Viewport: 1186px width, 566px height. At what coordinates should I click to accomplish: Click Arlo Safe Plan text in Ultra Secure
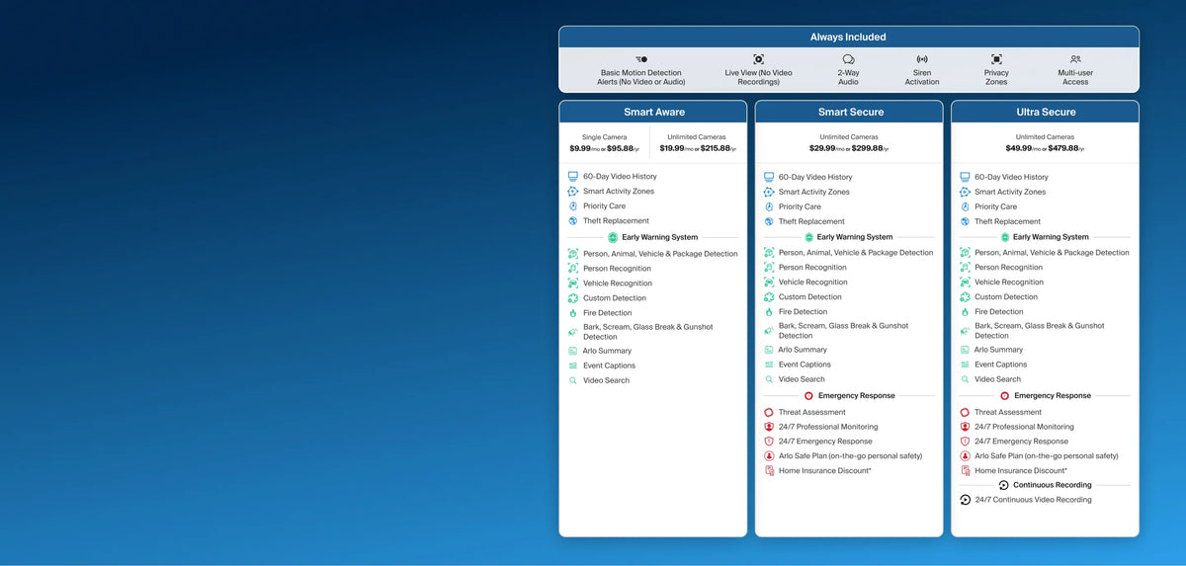coord(1047,456)
